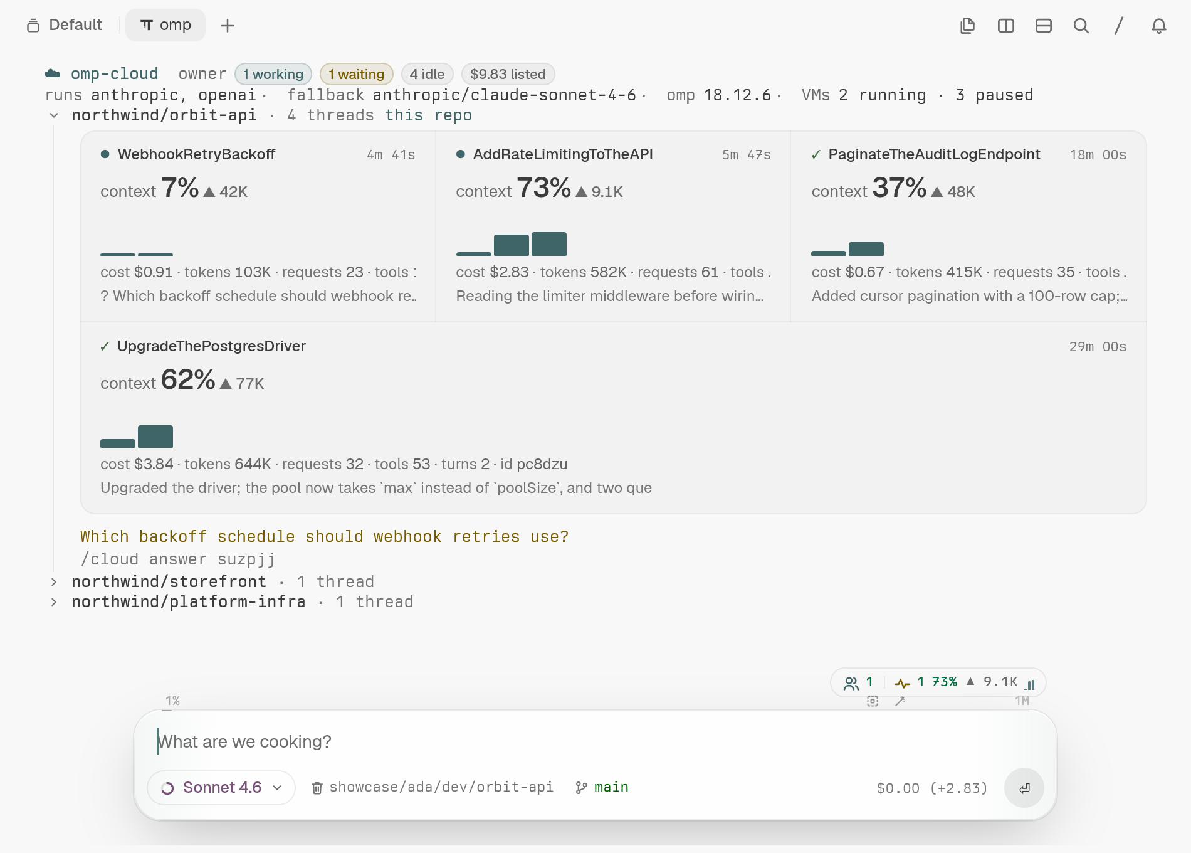Click the agents people icon in status pill
Screen dimensions: 1191x853
point(851,683)
